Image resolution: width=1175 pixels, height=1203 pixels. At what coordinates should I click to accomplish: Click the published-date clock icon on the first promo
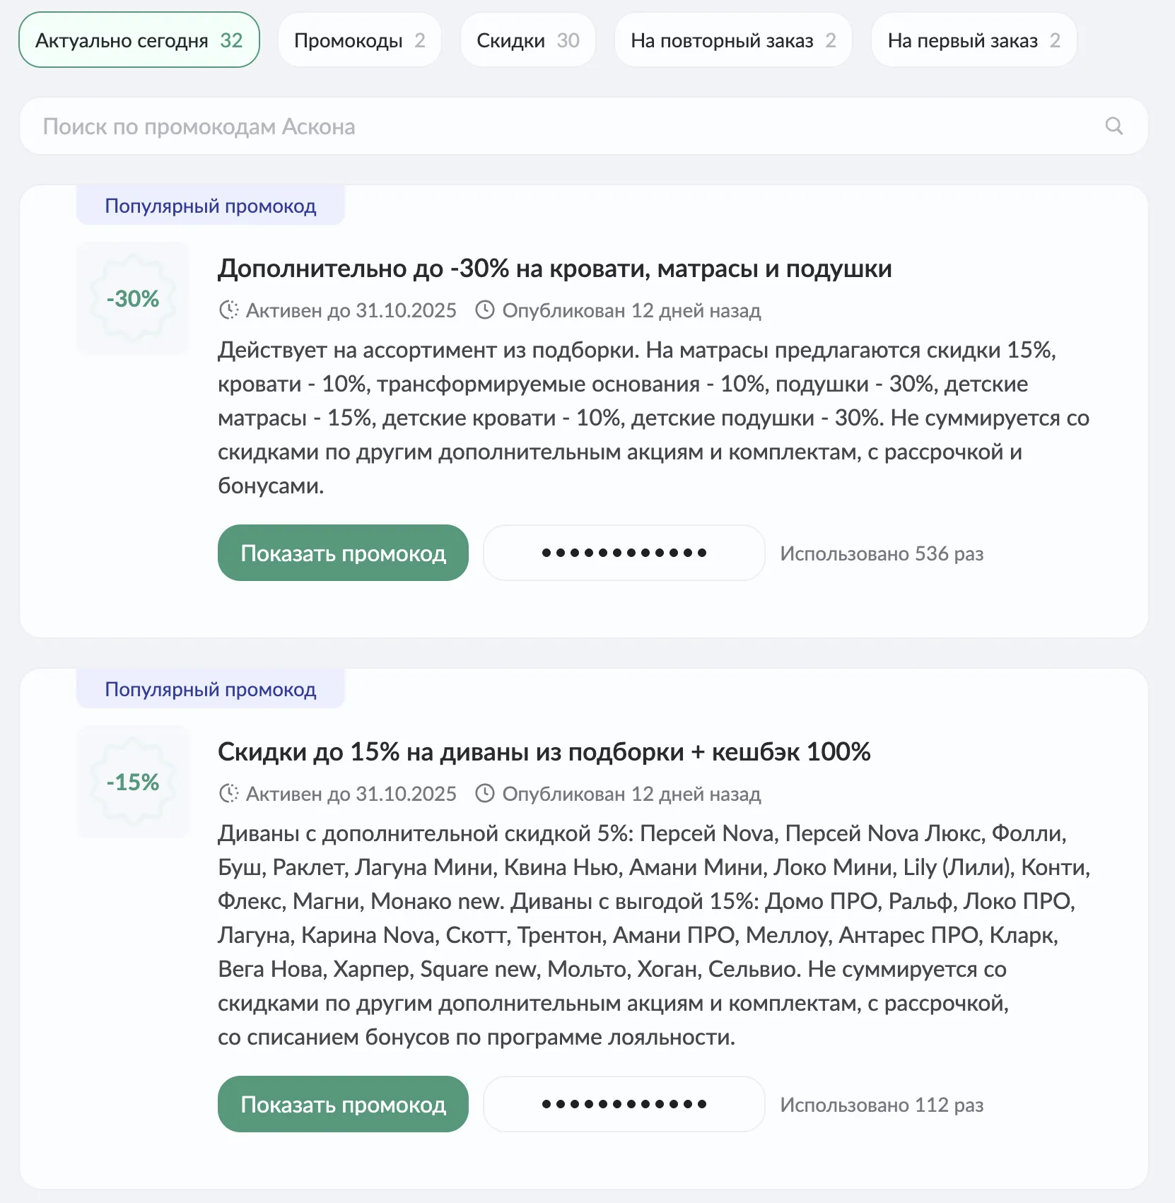click(485, 310)
